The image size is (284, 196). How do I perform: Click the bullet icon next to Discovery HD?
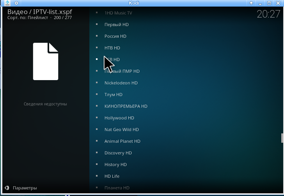(x=97, y=153)
